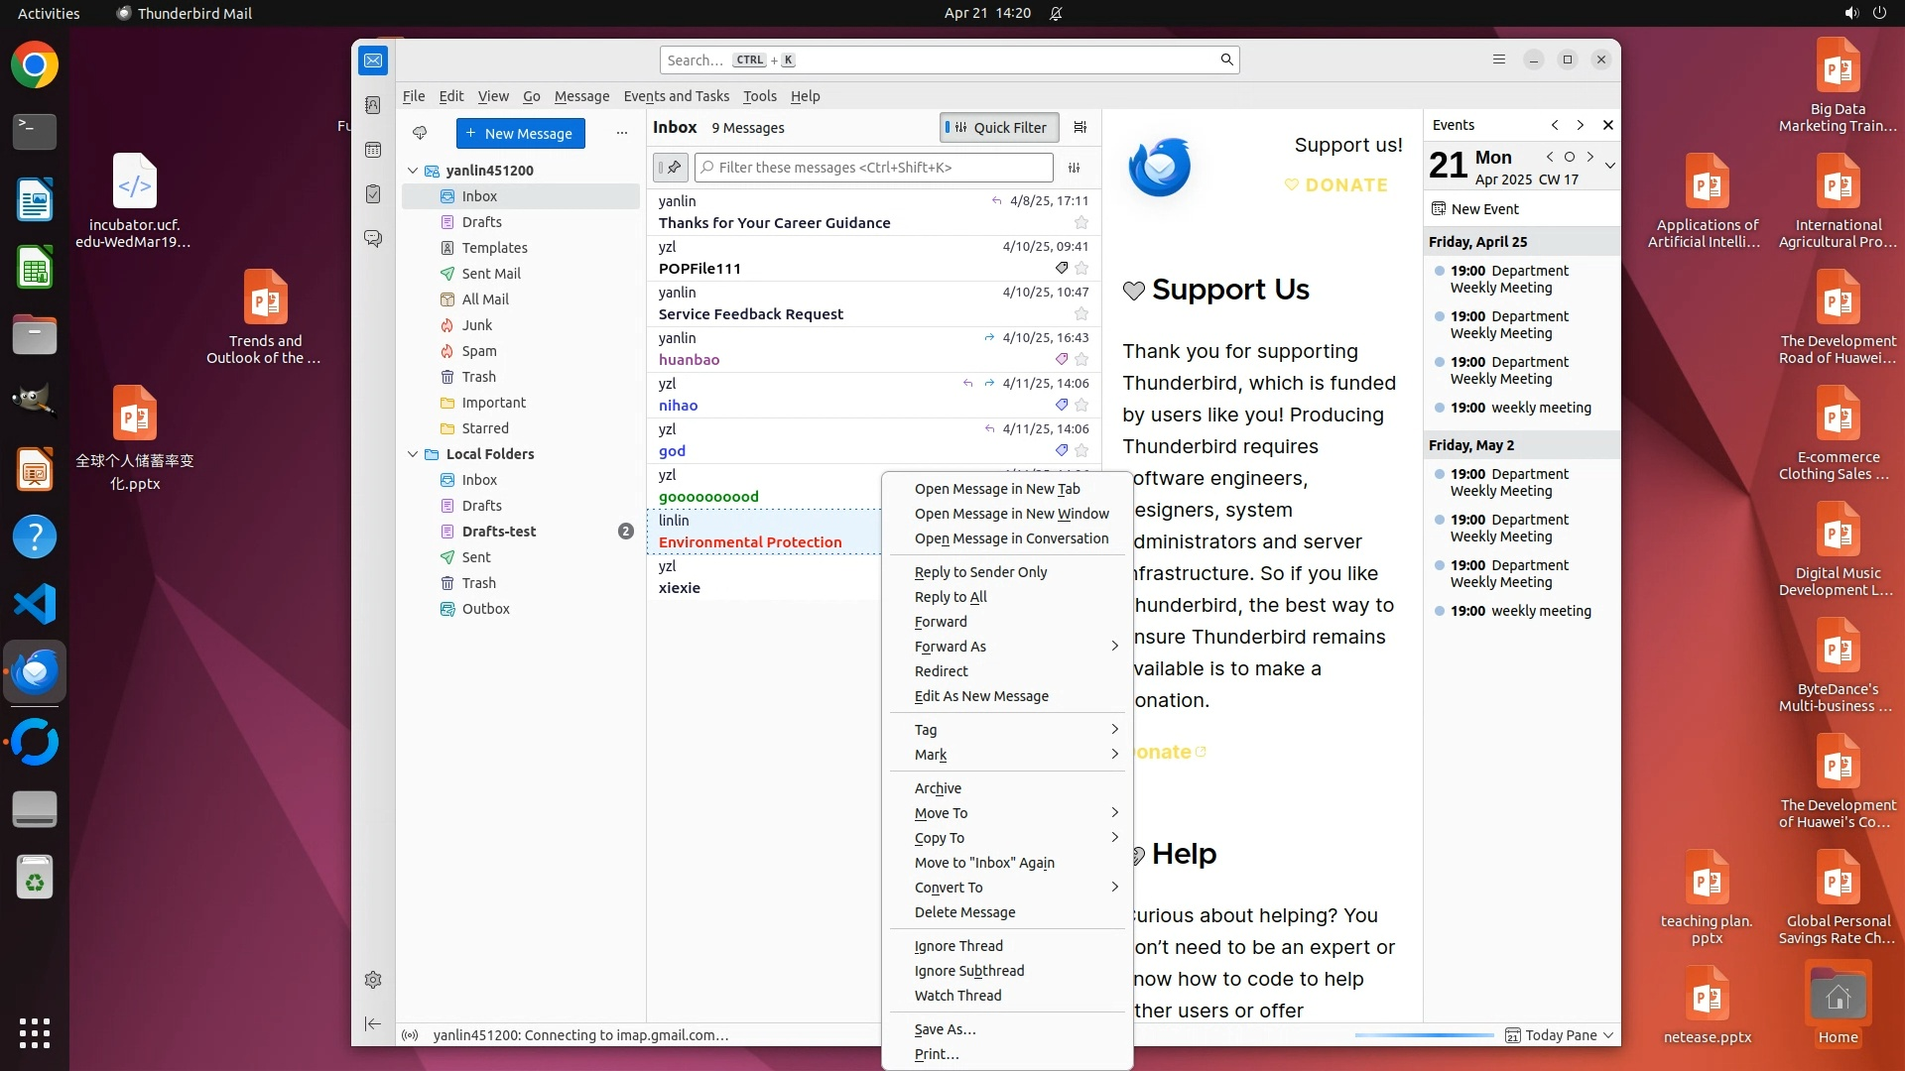Click the Get Messages cloud icon

tap(420, 133)
